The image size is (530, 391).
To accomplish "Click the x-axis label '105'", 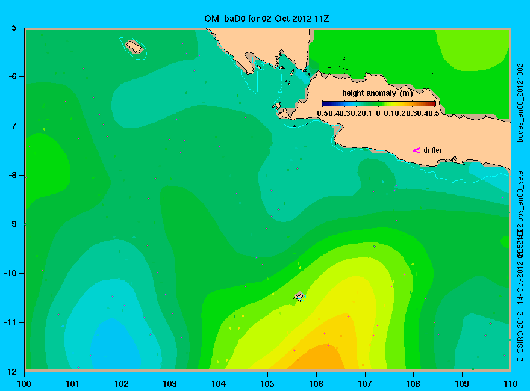I will pyautogui.click(x=267, y=384).
